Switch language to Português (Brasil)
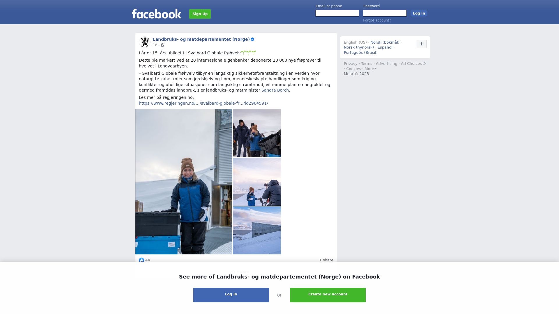 (x=361, y=53)
